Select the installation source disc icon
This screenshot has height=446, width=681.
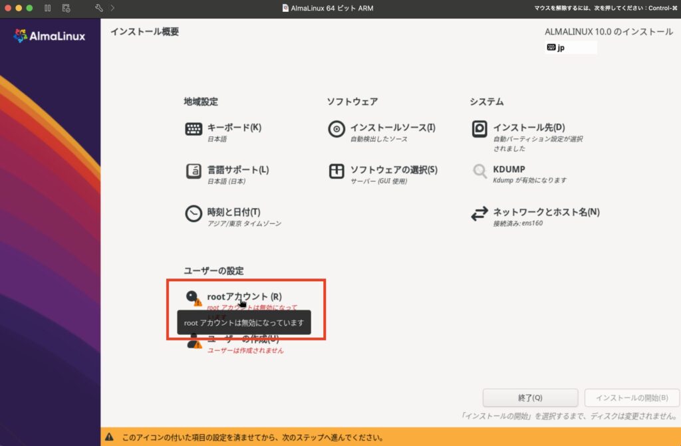click(337, 129)
